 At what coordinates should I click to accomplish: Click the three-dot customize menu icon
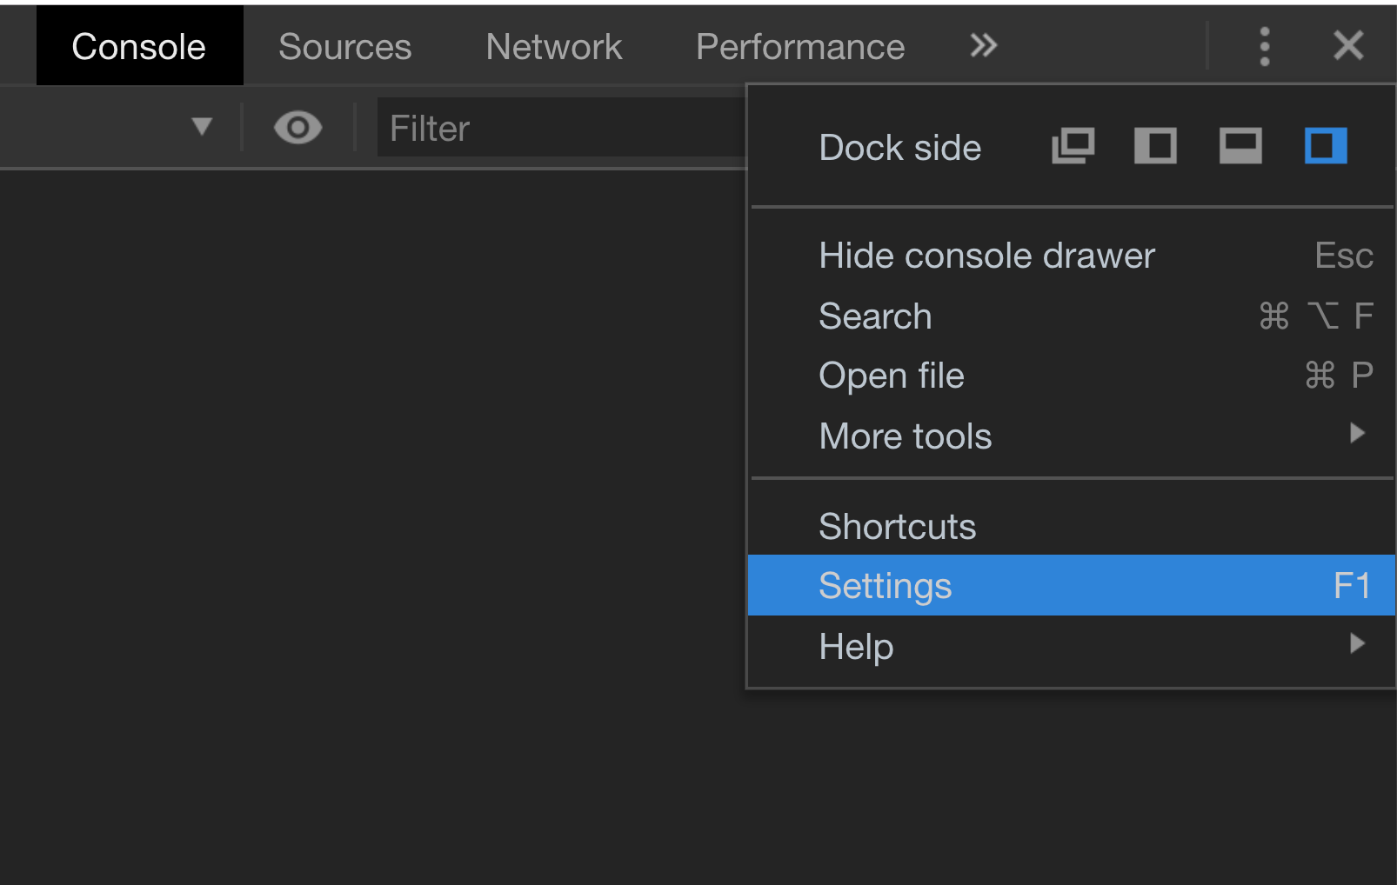(1265, 46)
